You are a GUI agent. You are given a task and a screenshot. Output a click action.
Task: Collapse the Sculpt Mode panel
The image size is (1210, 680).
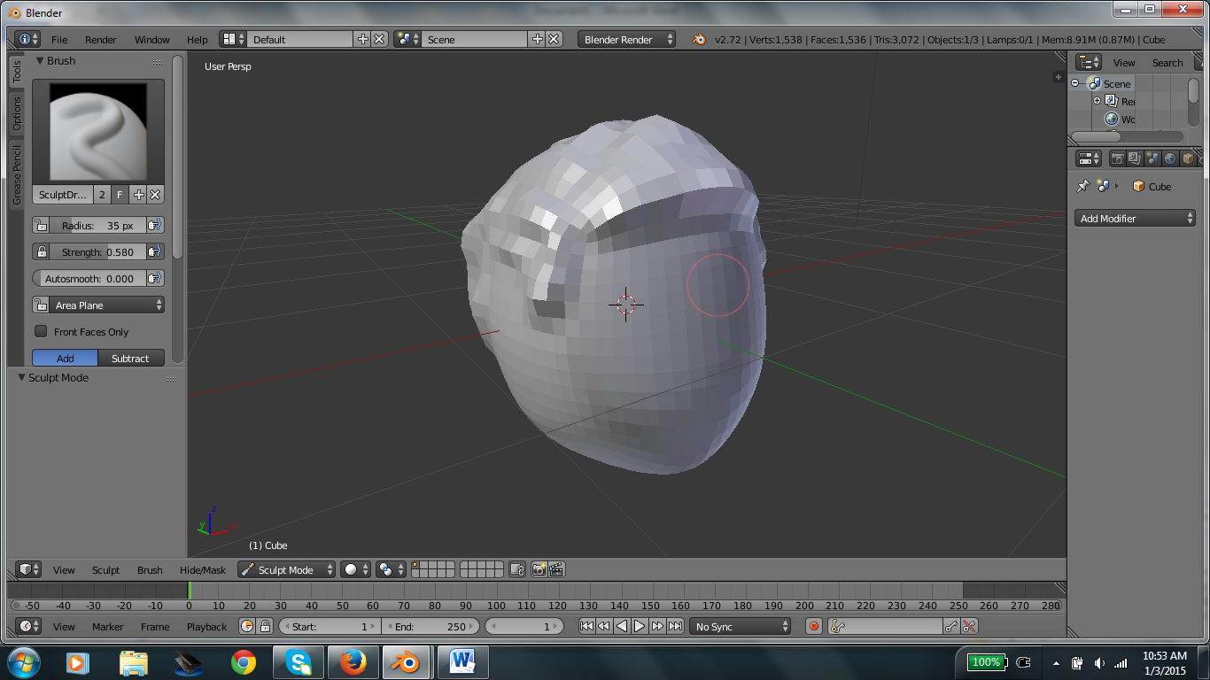pos(22,378)
